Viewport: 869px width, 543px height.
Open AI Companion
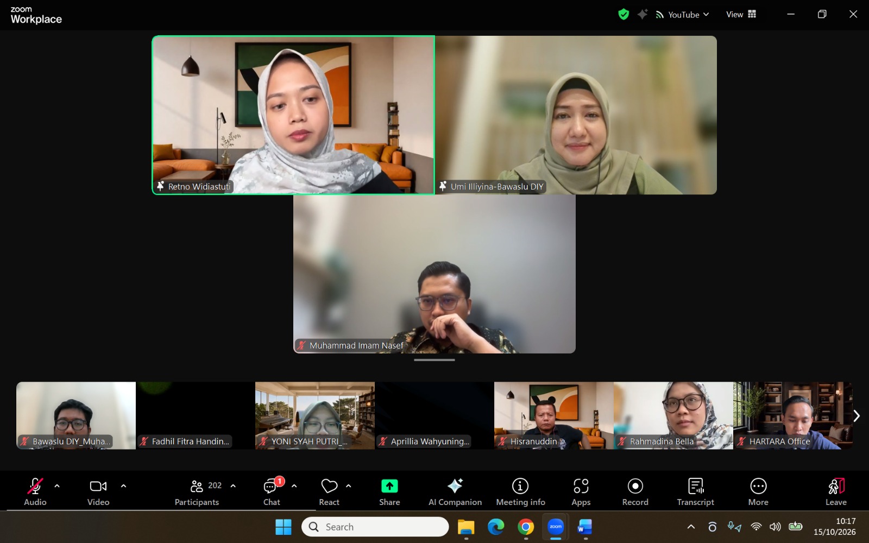point(455,491)
